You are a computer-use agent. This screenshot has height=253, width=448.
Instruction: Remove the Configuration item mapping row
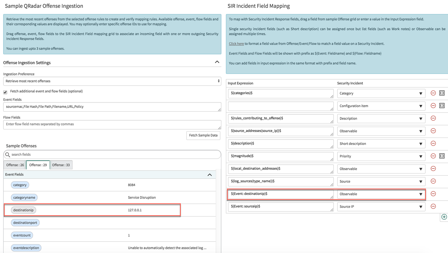[x=433, y=106]
